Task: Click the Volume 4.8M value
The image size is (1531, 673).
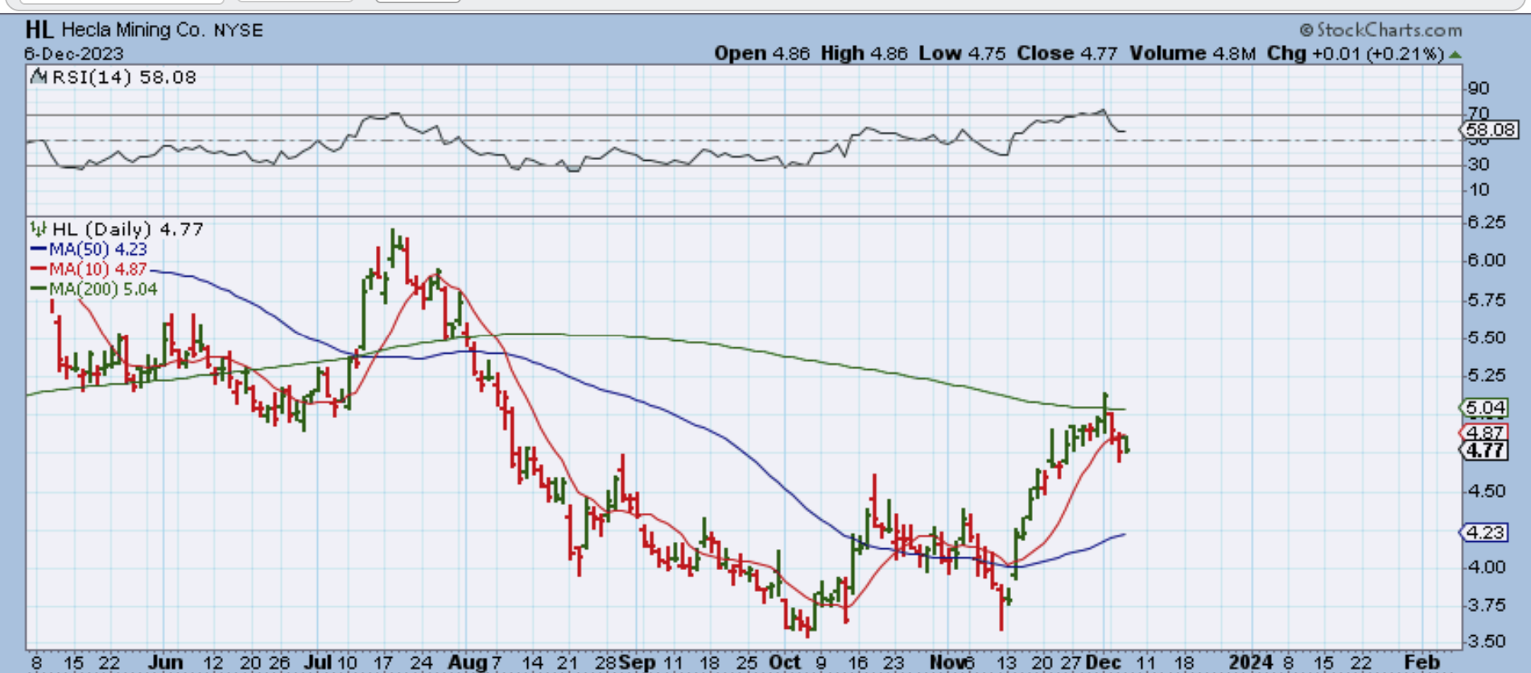Action: [1193, 54]
